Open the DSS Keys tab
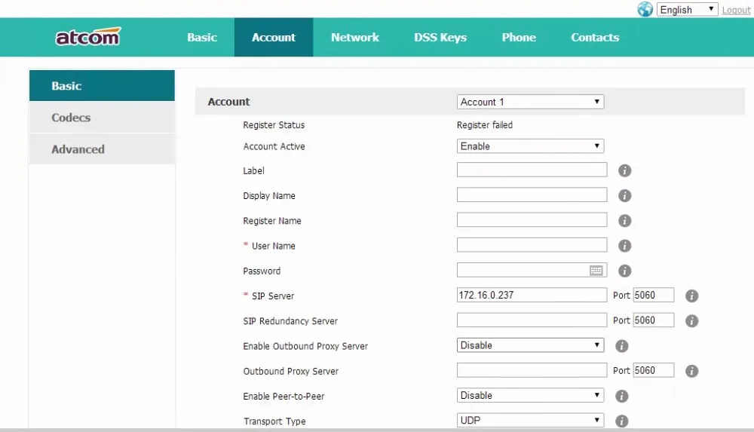 click(440, 37)
